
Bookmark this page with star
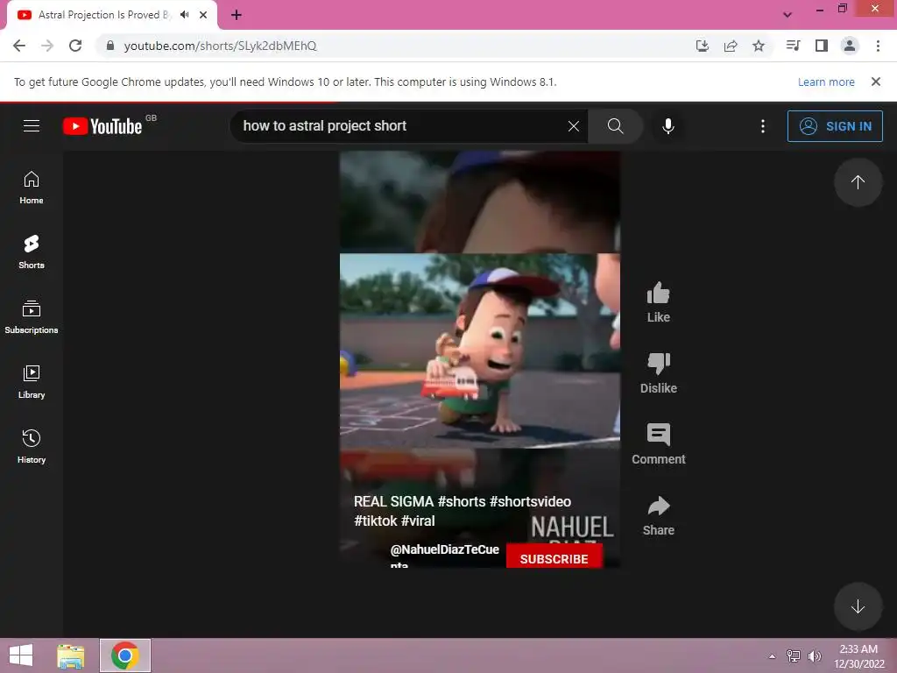click(x=759, y=46)
